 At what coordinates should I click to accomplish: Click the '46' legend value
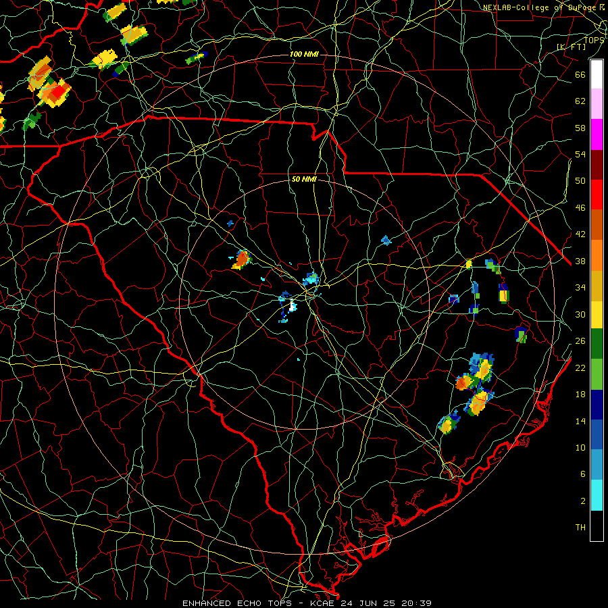coord(580,208)
